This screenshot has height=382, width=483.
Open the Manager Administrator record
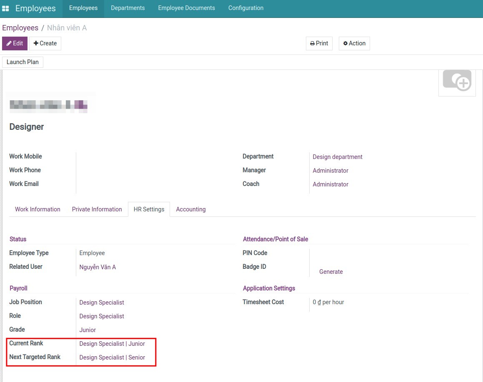point(330,170)
